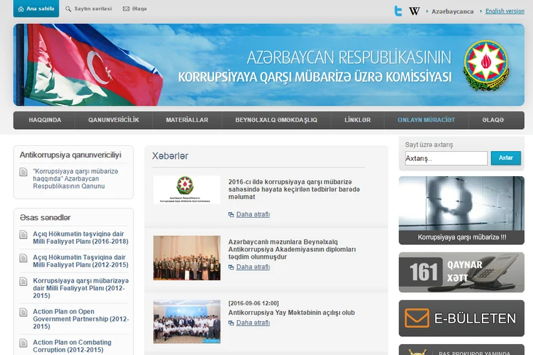Open the Twitter icon link

pos(398,11)
